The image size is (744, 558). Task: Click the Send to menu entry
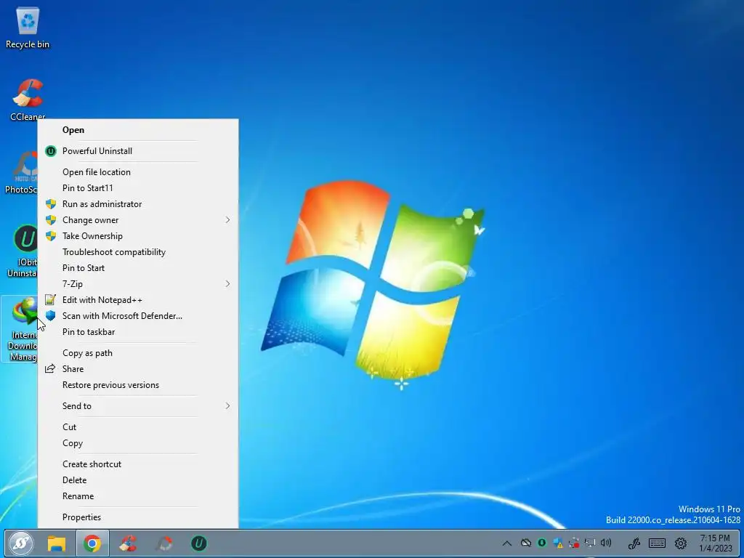(x=137, y=406)
